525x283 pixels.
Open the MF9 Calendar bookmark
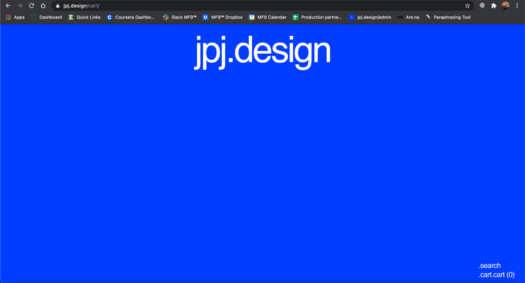[x=267, y=17]
